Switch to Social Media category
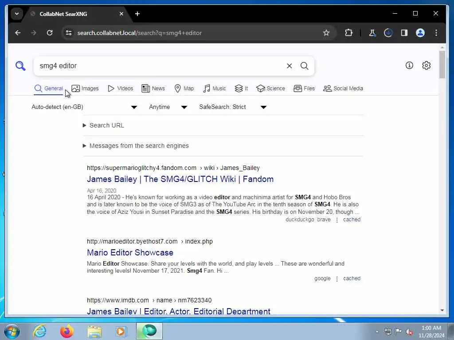 (343, 89)
